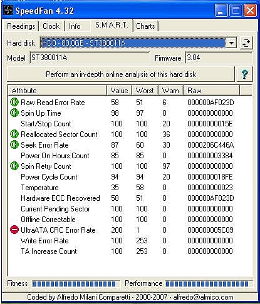
Task: Maximize the SpeedFan window
Action: pos(236,11)
